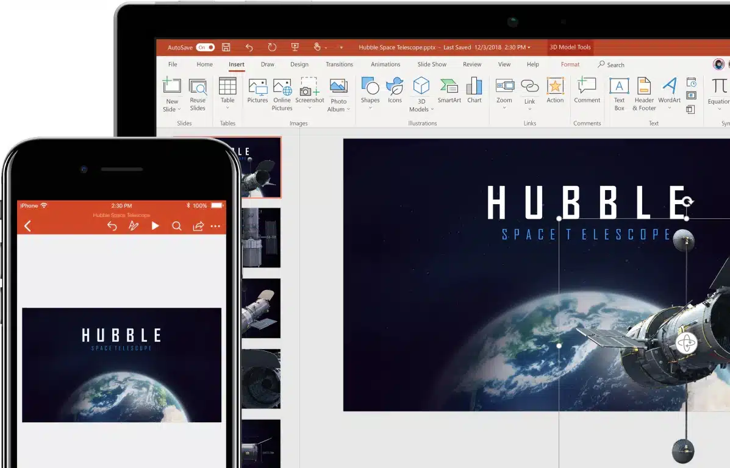The width and height of the screenshot is (730, 468).
Task: Open the Animations tab
Action: [x=385, y=64]
